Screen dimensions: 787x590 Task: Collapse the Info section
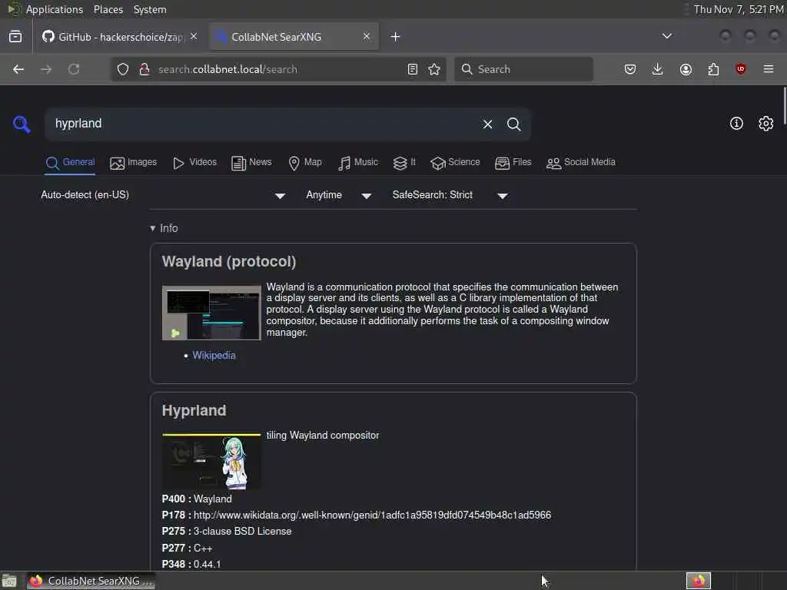pos(164,228)
